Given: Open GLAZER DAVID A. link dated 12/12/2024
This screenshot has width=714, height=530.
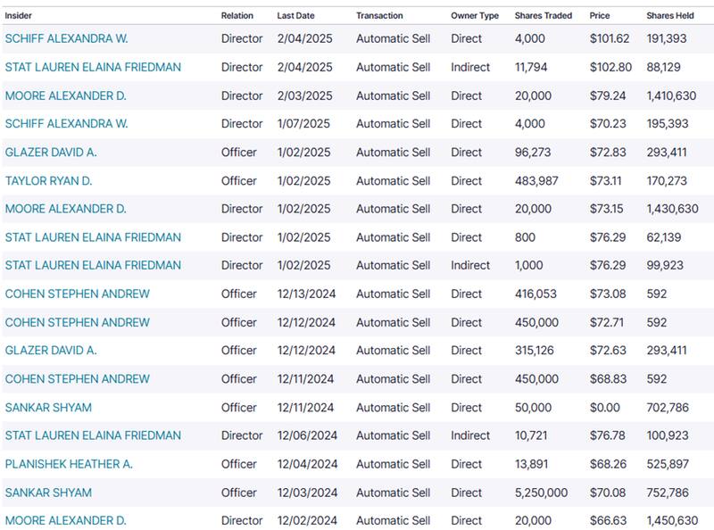Looking at the screenshot, I should point(51,351).
